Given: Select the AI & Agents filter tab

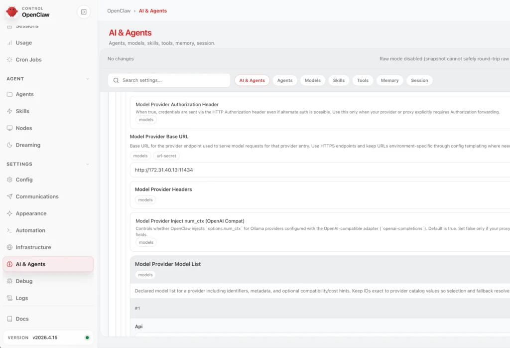Looking at the screenshot, I should tap(252, 80).
